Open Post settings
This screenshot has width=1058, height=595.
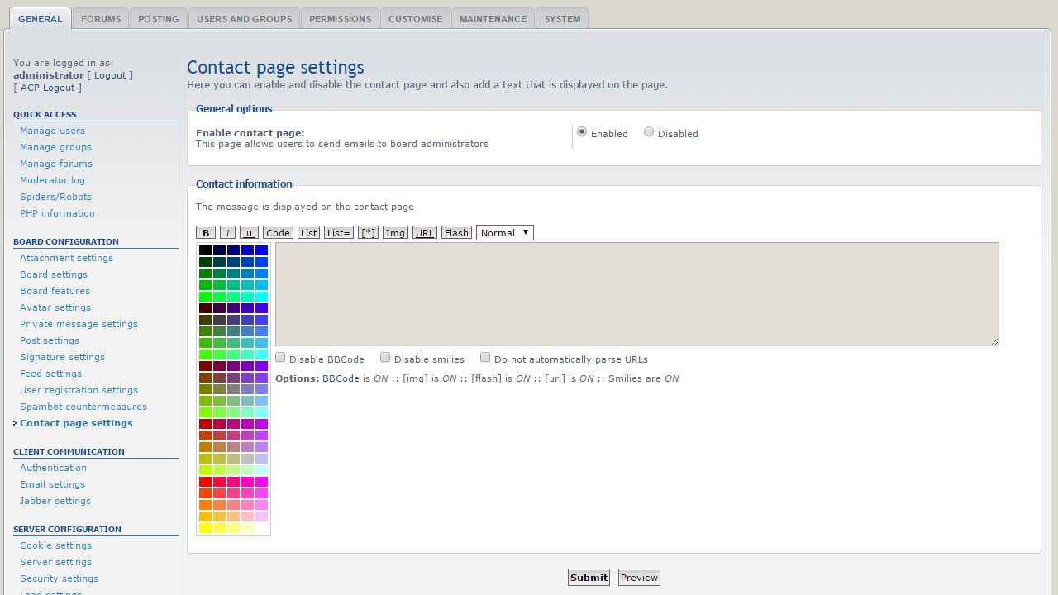pos(50,340)
